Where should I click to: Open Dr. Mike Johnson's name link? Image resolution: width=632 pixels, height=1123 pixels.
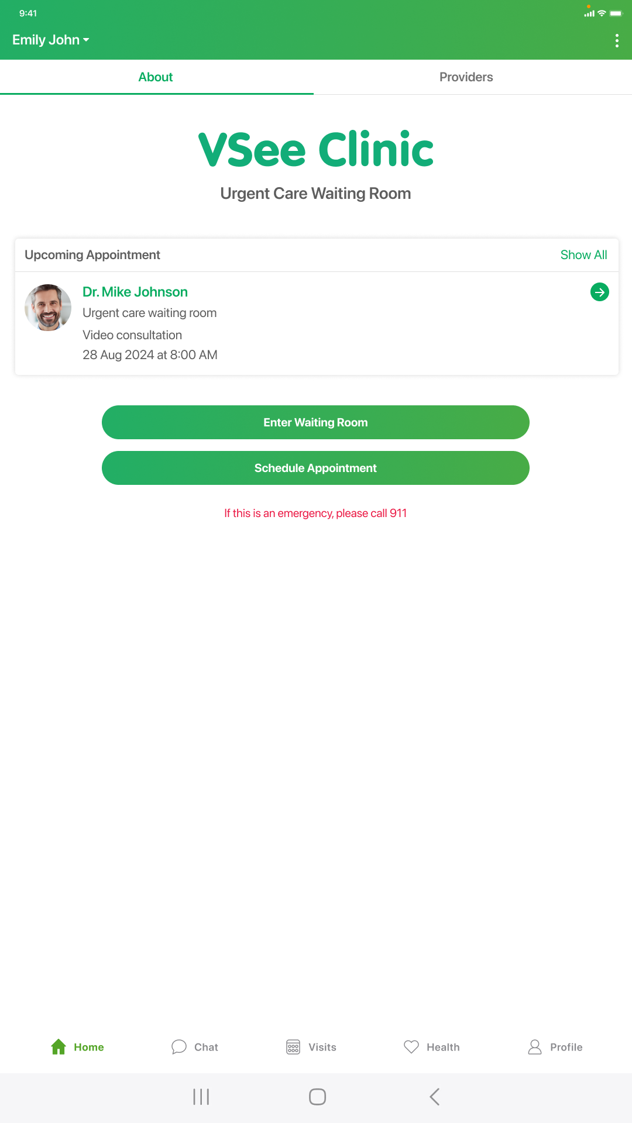(135, 292)
